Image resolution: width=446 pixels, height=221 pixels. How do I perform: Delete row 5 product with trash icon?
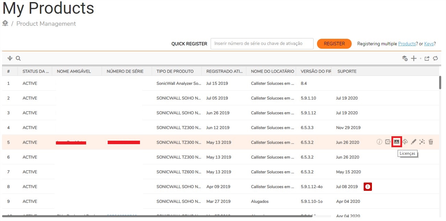point(431,141)
